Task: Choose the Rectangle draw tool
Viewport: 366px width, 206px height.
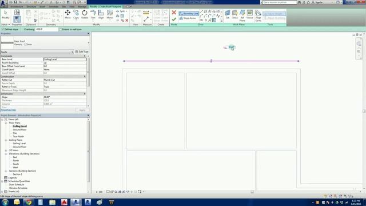Action: pyautogui.click(x=205, y=11)
